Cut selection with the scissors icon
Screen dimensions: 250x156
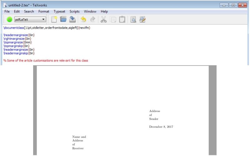click(x=103, y=19)
